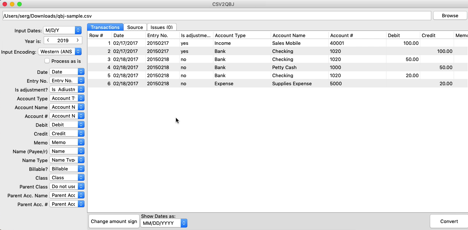Click the CSV file path input field
Image resolution: width=468 pixels, height=230 pixels.
click(x=217, y=16)
